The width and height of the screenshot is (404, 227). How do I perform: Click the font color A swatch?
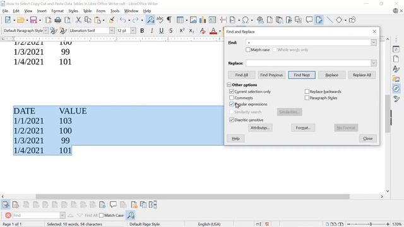[x=213, y=31]
